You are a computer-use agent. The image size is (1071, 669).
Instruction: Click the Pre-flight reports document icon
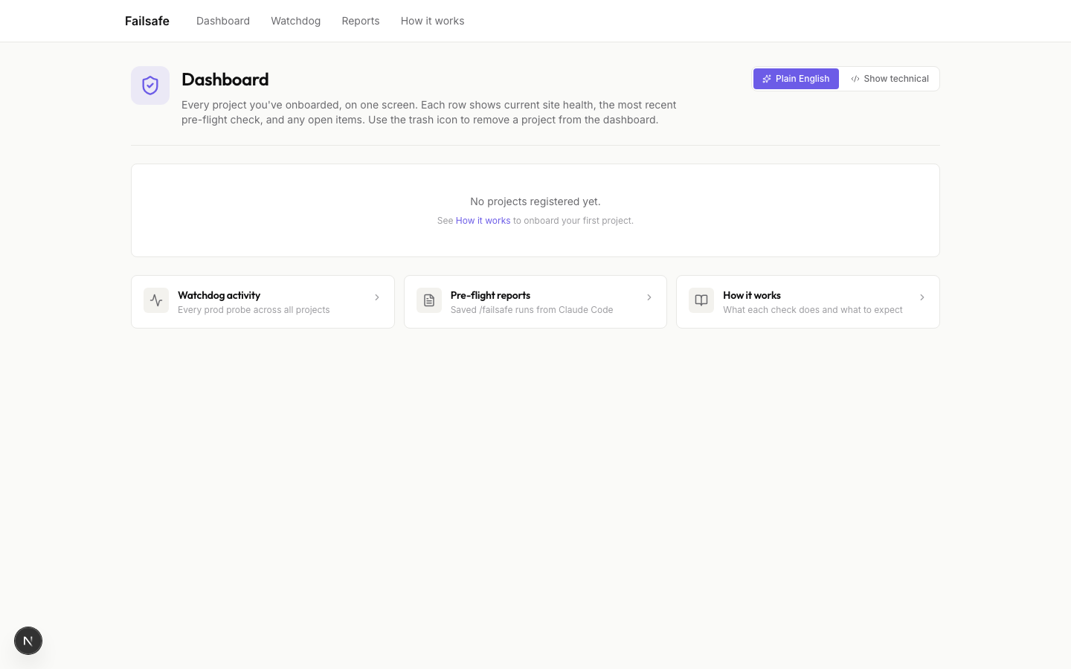[429, 300]
